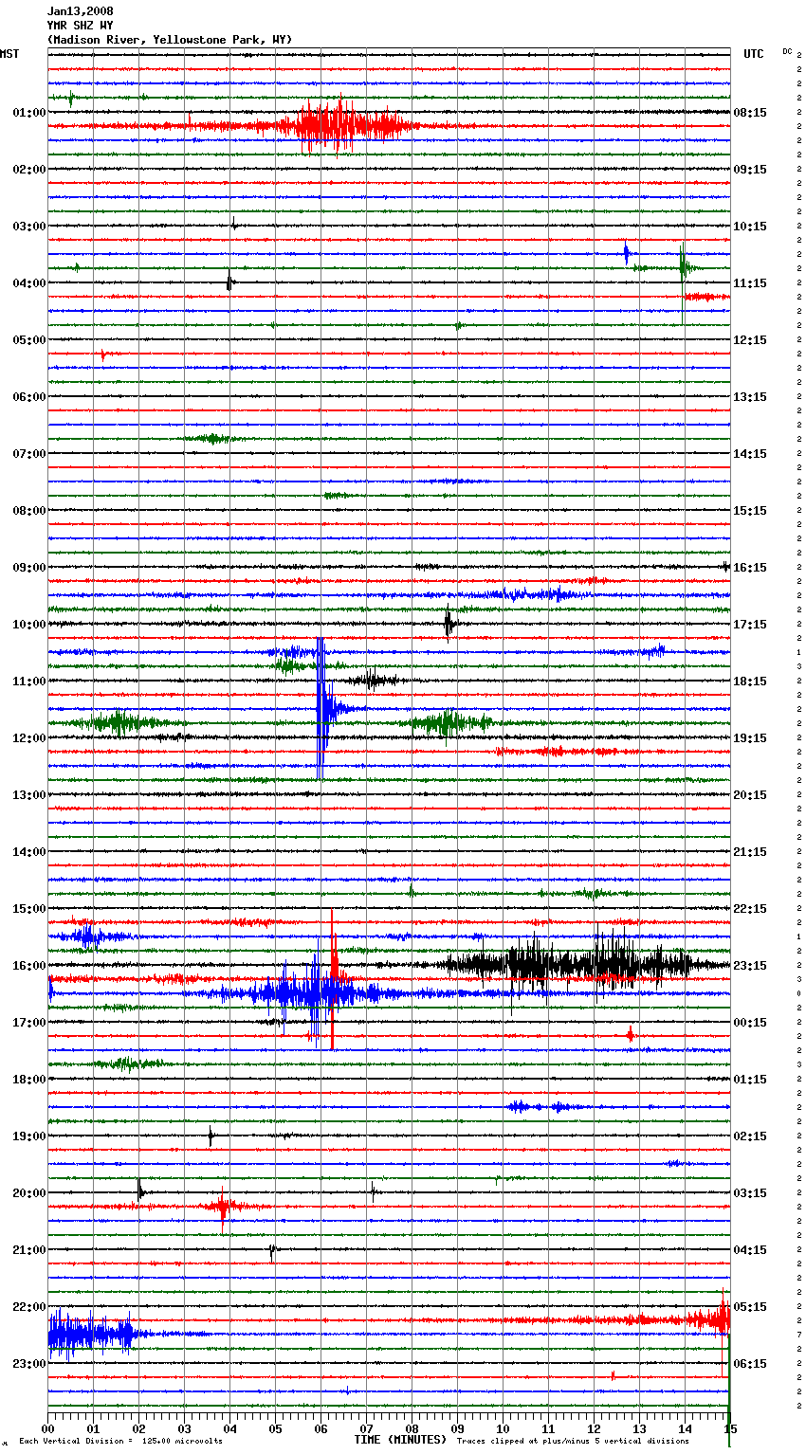806x1454 pixels.
Task: Click the 06:15 UTC time label
Action: tap(750, 1364)
